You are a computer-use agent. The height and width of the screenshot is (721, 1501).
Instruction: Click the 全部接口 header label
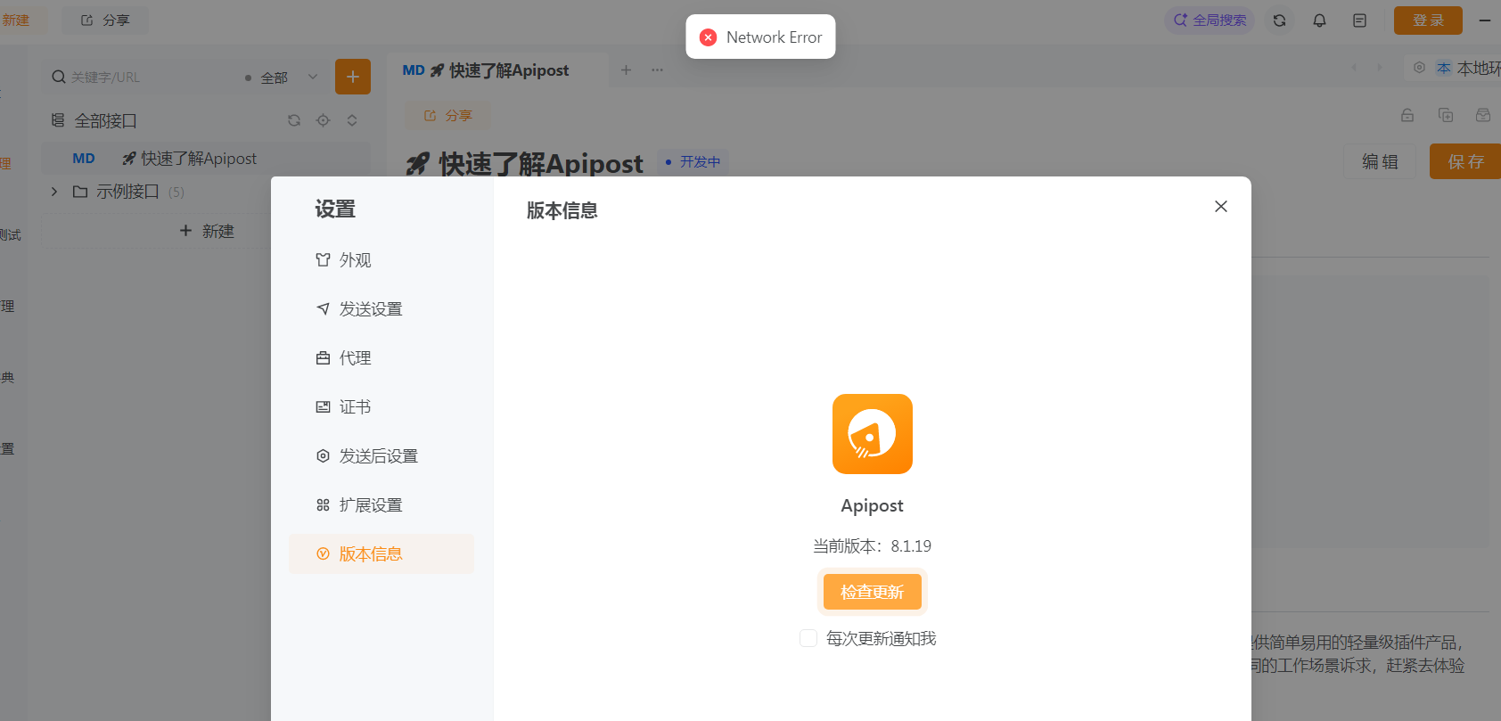(x=105, y=120)
